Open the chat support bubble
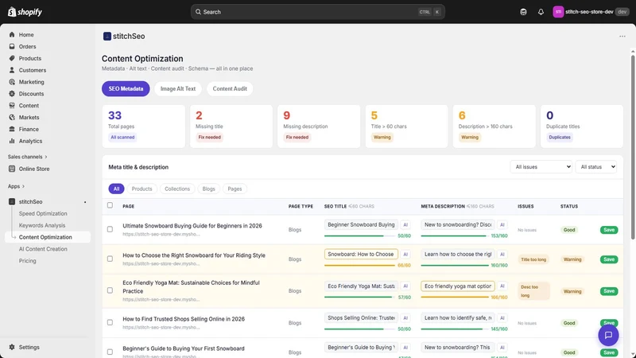Screen dimensions: 636x358 click(608, 335)
